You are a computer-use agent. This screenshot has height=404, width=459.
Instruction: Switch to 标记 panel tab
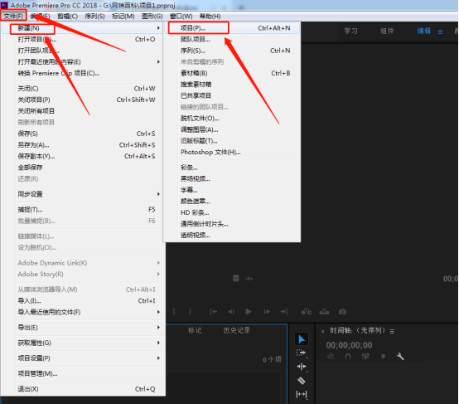[x=195, y=330]
